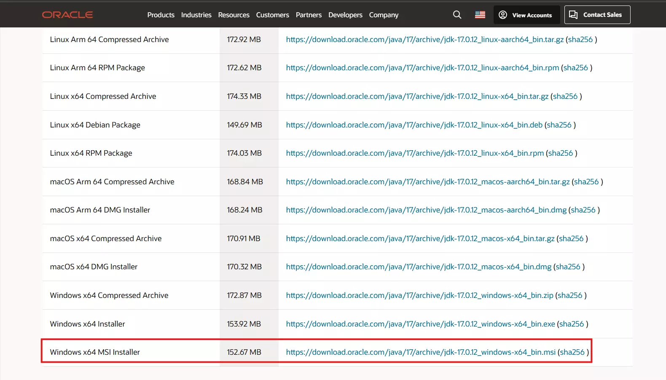Download the linux-aarch64_bin.rpm package link
This screenshot has height=380, width=666.
point(422,68)
